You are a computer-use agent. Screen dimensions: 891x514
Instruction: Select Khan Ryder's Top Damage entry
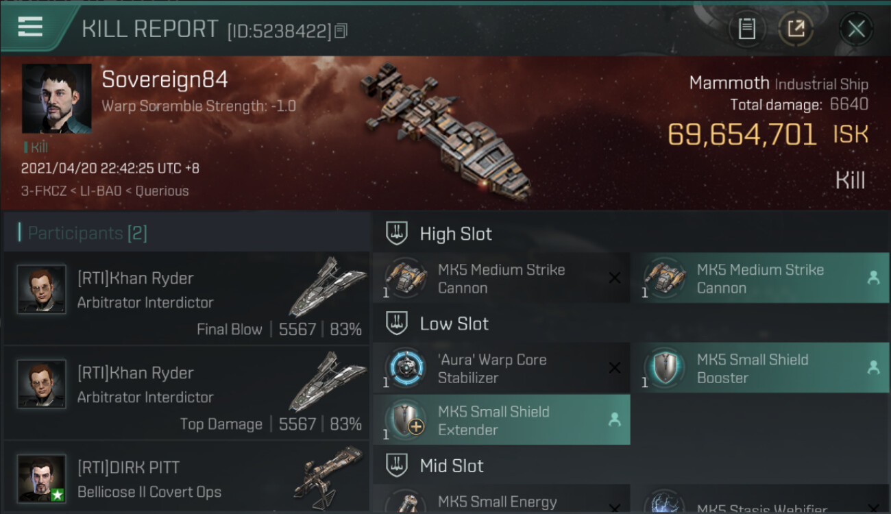tap(186, 393)
